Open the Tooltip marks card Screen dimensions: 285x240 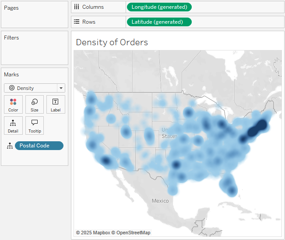35,125
